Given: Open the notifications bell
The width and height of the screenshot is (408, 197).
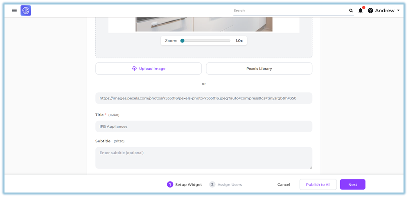Looking at the screenshot, I should pos(361,11).
